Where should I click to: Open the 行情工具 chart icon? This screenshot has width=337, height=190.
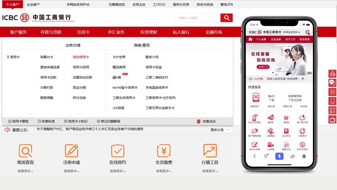(x=210, y=151)
